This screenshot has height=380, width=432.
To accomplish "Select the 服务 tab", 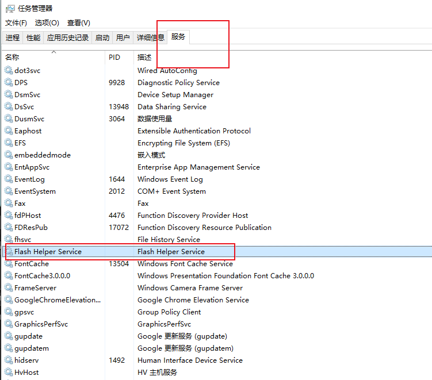I will click(x=178, y=37).
